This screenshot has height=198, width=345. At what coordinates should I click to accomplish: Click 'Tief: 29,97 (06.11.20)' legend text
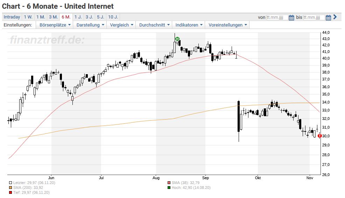click(31, 193)
